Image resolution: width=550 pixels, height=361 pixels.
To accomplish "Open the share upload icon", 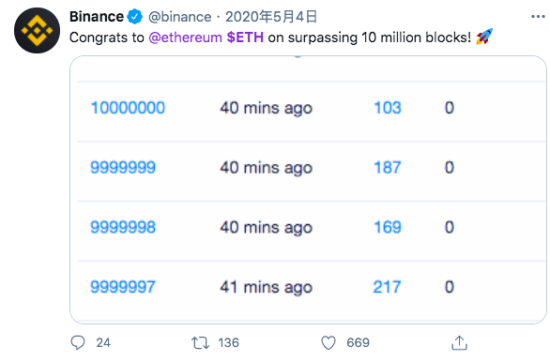I will pos(459,342).
